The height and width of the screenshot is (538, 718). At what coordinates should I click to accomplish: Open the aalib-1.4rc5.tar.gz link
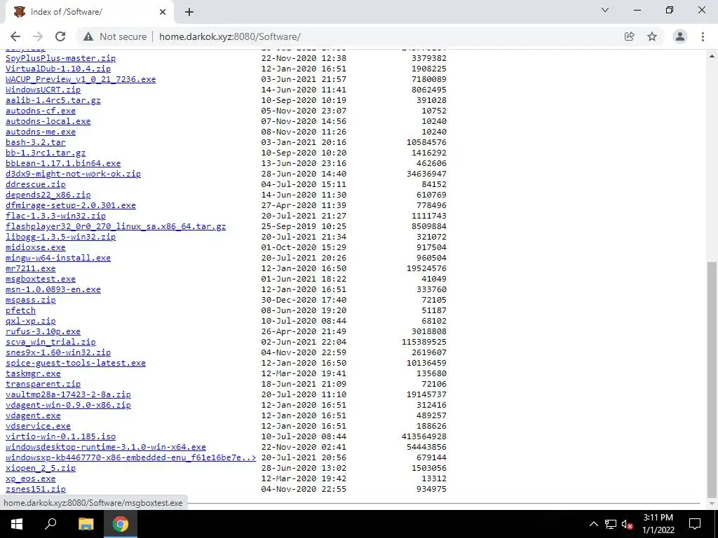[53, 100]
